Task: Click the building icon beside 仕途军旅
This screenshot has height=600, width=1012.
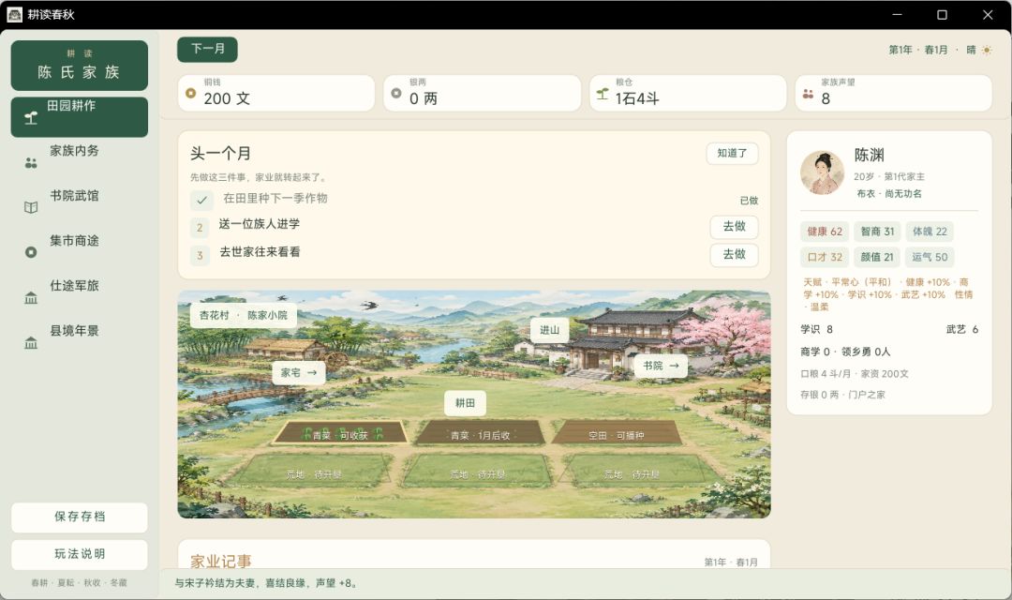Action: 30,298
